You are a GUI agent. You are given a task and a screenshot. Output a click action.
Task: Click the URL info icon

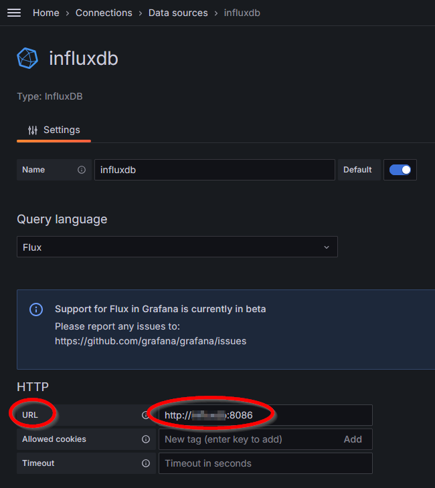145,415
